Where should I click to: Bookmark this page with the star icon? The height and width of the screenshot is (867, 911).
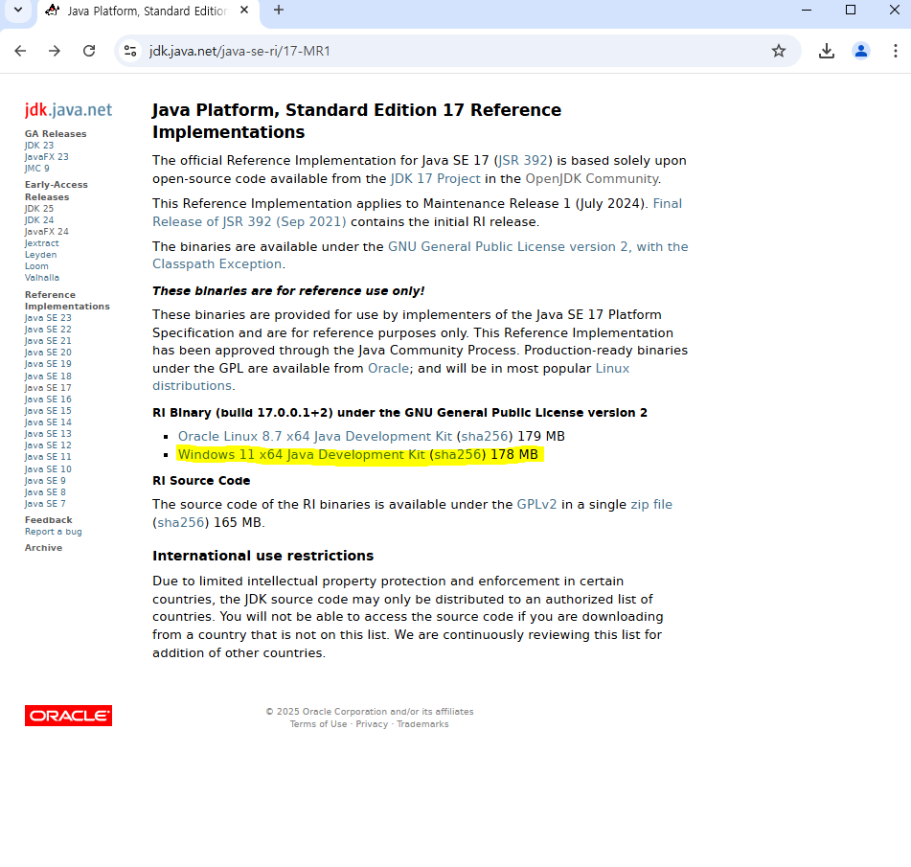click(779, 51)
